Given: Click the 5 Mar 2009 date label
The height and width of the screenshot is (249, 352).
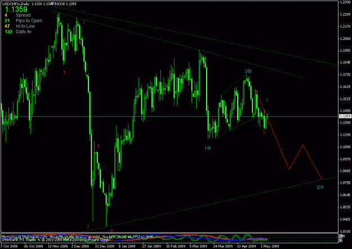Looking at the screenshot, I should pyautogui.click(x=199, y=246).
